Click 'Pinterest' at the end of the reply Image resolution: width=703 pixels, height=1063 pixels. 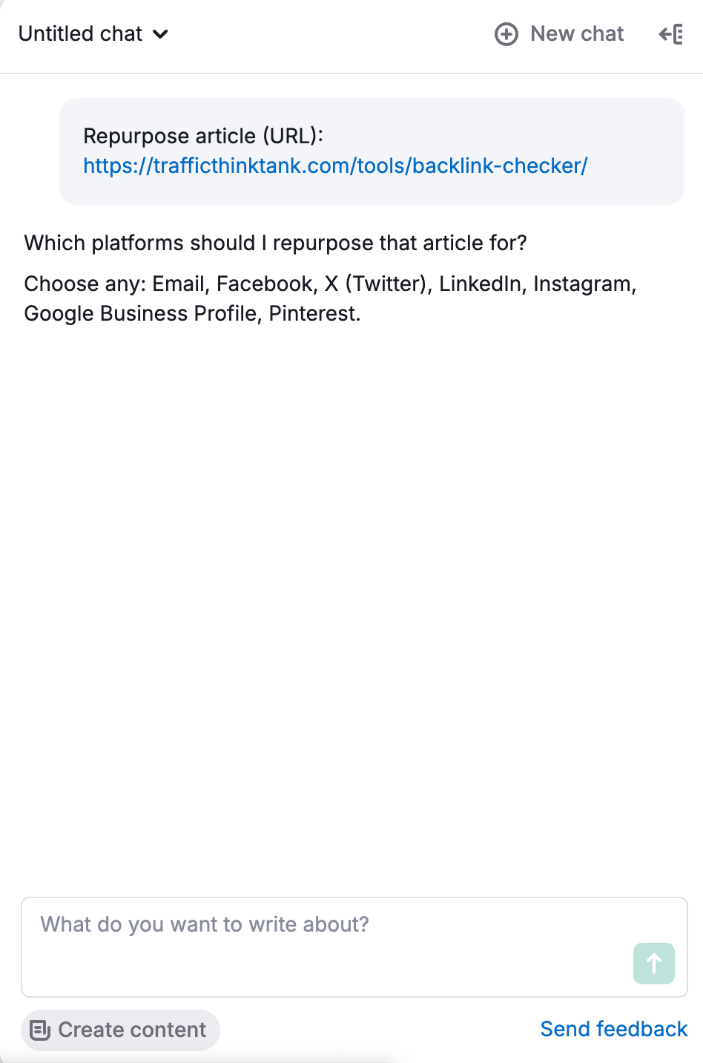coord(312,313)
